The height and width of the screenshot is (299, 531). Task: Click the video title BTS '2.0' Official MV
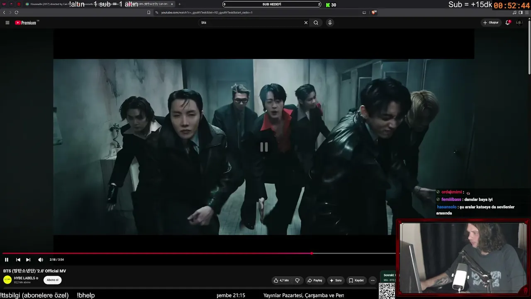(34, 271)
